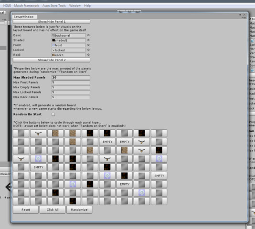Screen dimensions: 255x229
Task: Click the Max Rock Panels value field
Action: coord(71,97)
